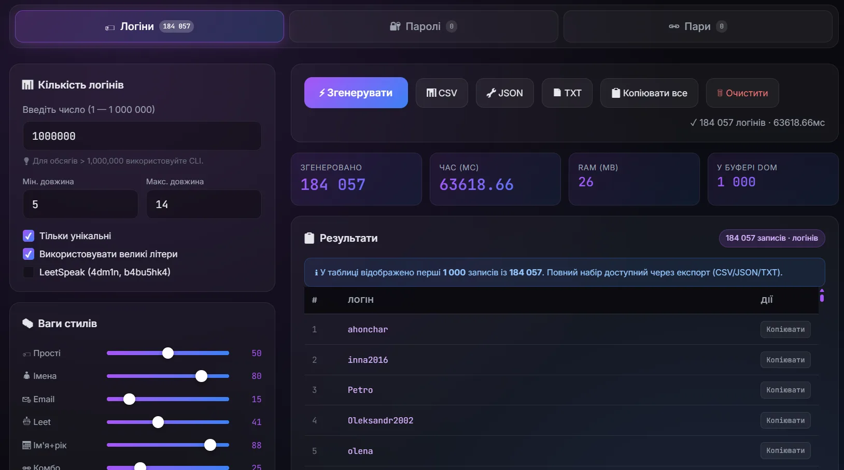
Task: Export results as CSV
Action: 442,93
